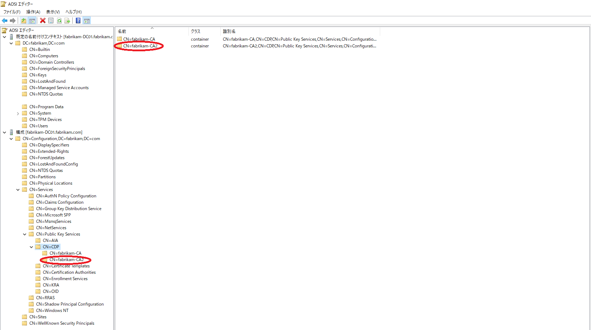Click folder icon beside CN=Sites
Viewport: 591px width, 330px height.
[24, 317]
